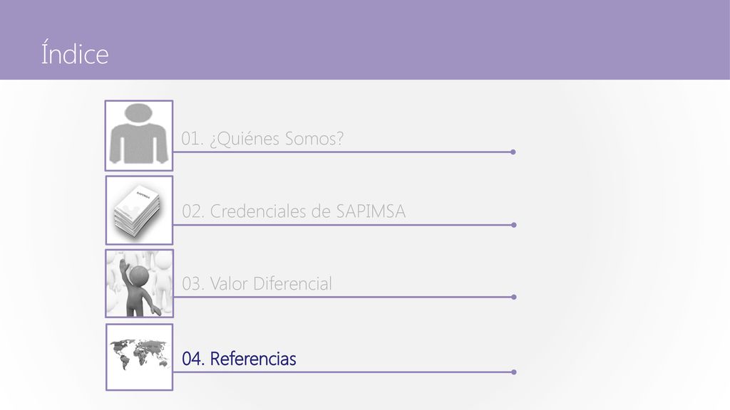Click the purple header banner
This screenshot has width=730, height=410.
(x=365, y=40)
